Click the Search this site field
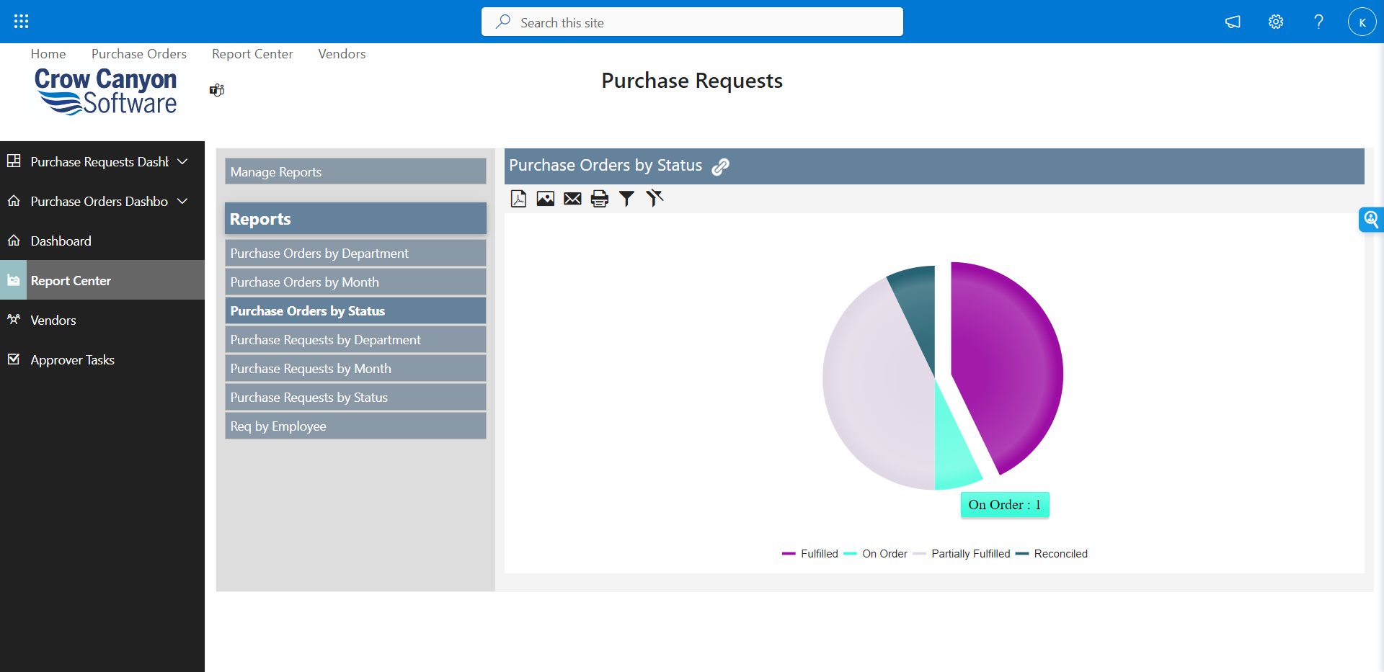Image resolution: width=1384 pixels, height=672 pixels. [691, 22]
